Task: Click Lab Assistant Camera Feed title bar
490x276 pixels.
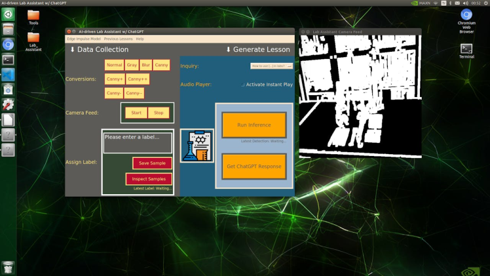Action: click(x=360, y=32)
